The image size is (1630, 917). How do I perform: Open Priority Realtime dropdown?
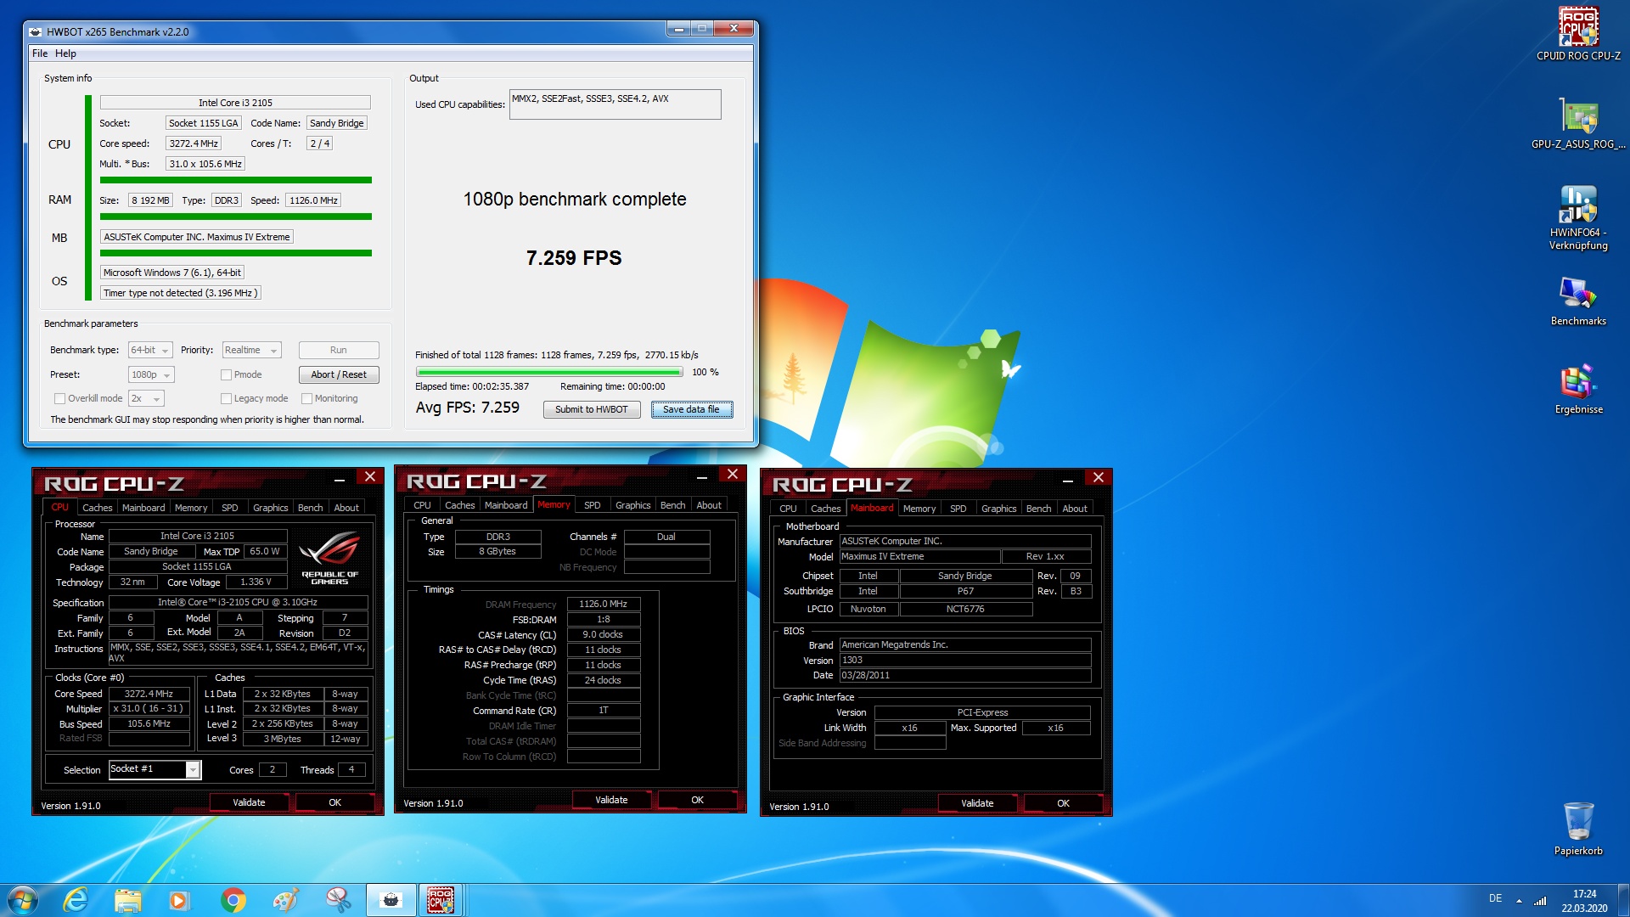(251, 350)
